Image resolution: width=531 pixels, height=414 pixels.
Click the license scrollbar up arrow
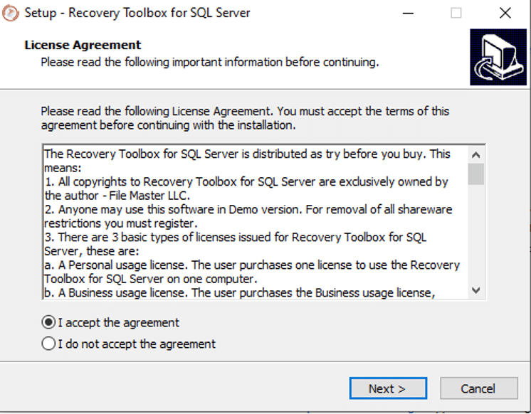pos(476,154)
